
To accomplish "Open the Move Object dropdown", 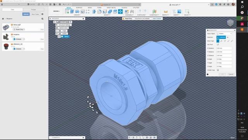I will pos(224,34).
